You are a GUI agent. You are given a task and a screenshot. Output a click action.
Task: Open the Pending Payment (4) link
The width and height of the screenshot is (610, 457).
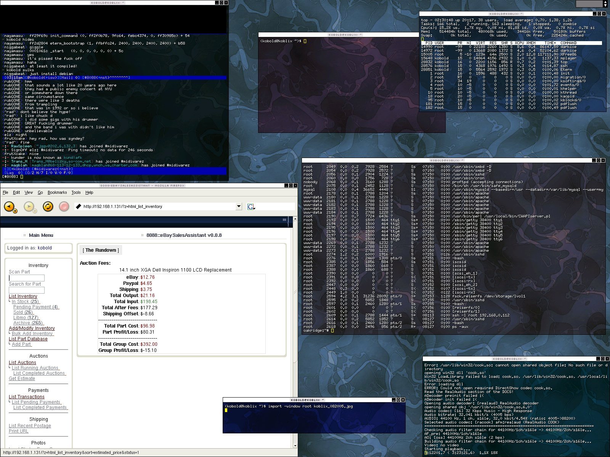click(x=36, y=307)
